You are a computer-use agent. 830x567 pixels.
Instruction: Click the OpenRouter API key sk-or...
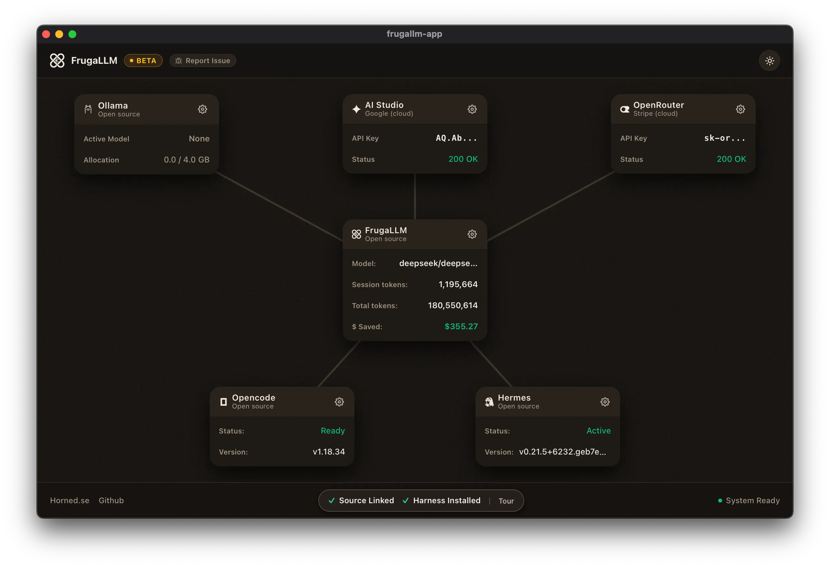[x=725, y=138]
